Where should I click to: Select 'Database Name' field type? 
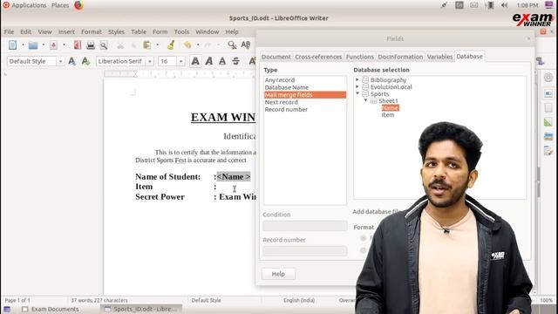305,87
